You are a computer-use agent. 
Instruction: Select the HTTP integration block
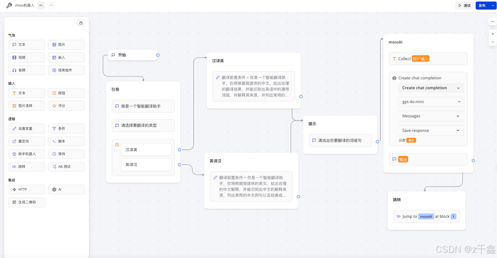(x=27, y=189)
